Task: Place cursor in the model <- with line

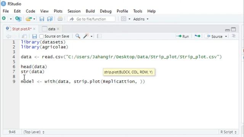Action: pos(83,81)
